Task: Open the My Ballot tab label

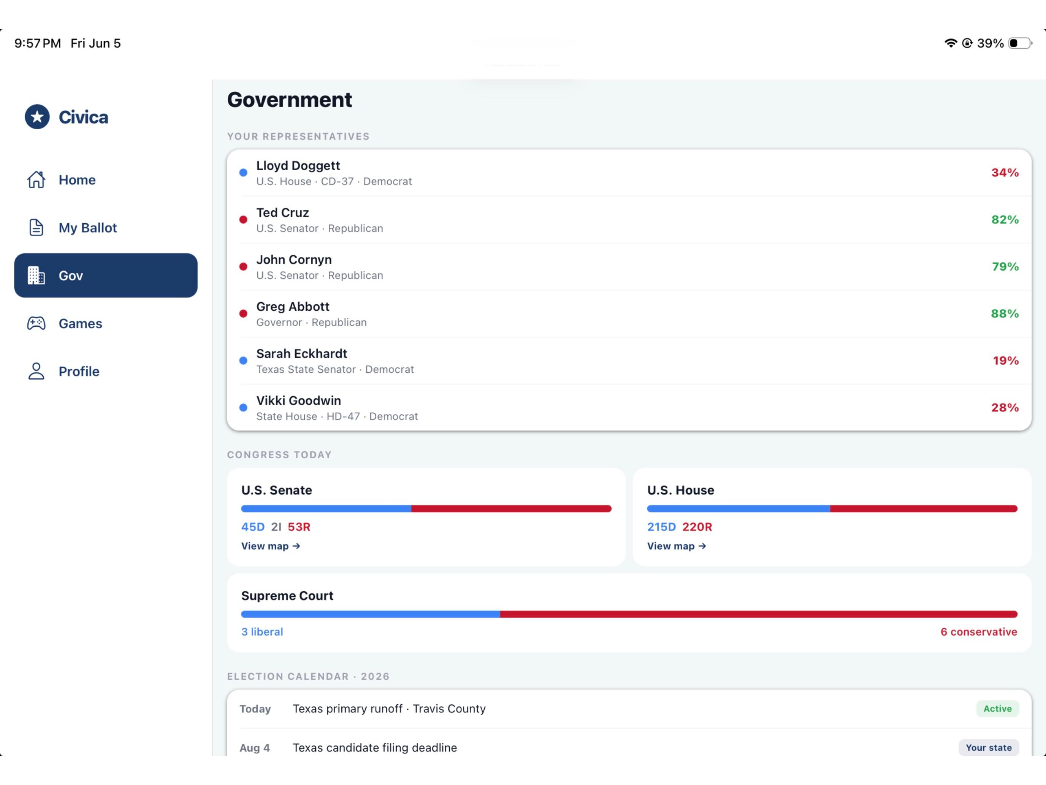Action: pos(87,227)
